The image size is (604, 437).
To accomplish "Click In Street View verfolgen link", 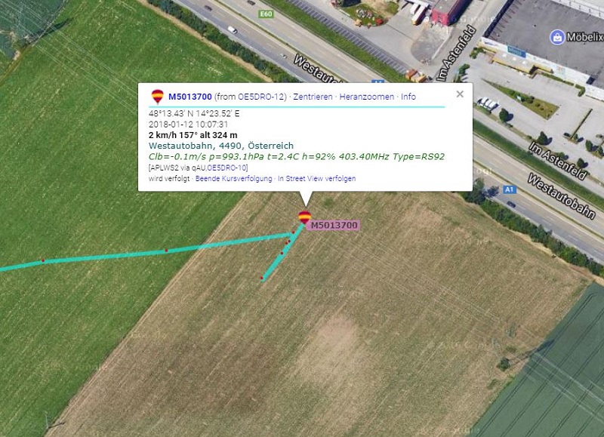I will click(x=316, y=179).
